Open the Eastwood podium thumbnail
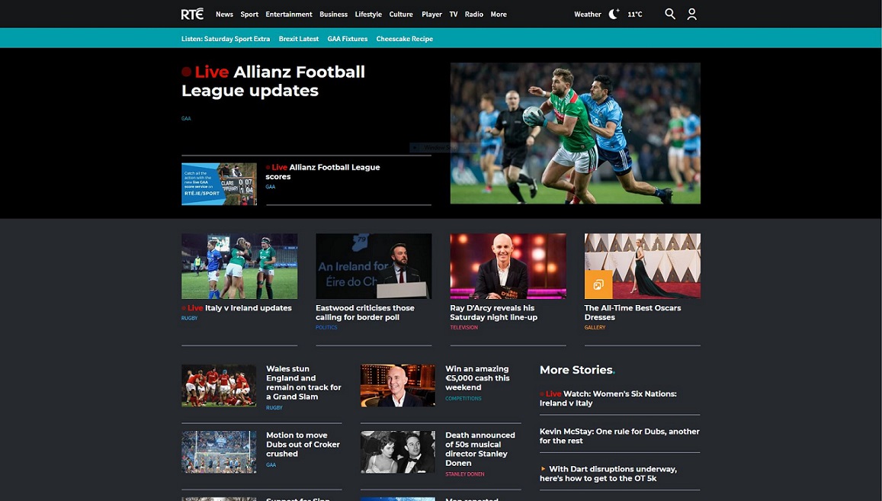Viewport: 882px width, 501px height. [374, 266]
